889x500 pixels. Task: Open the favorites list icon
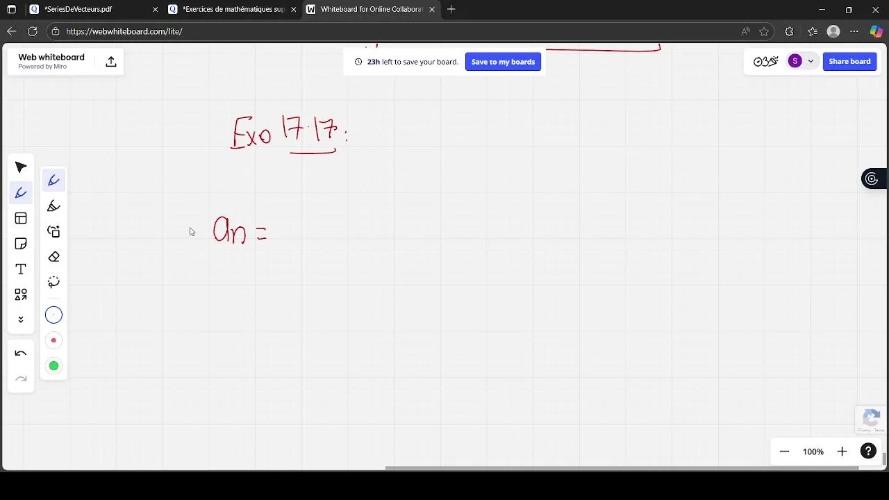tap(813, 31)
